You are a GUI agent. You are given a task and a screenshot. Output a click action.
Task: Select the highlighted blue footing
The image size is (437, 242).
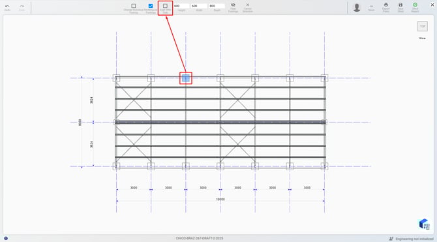186,78
